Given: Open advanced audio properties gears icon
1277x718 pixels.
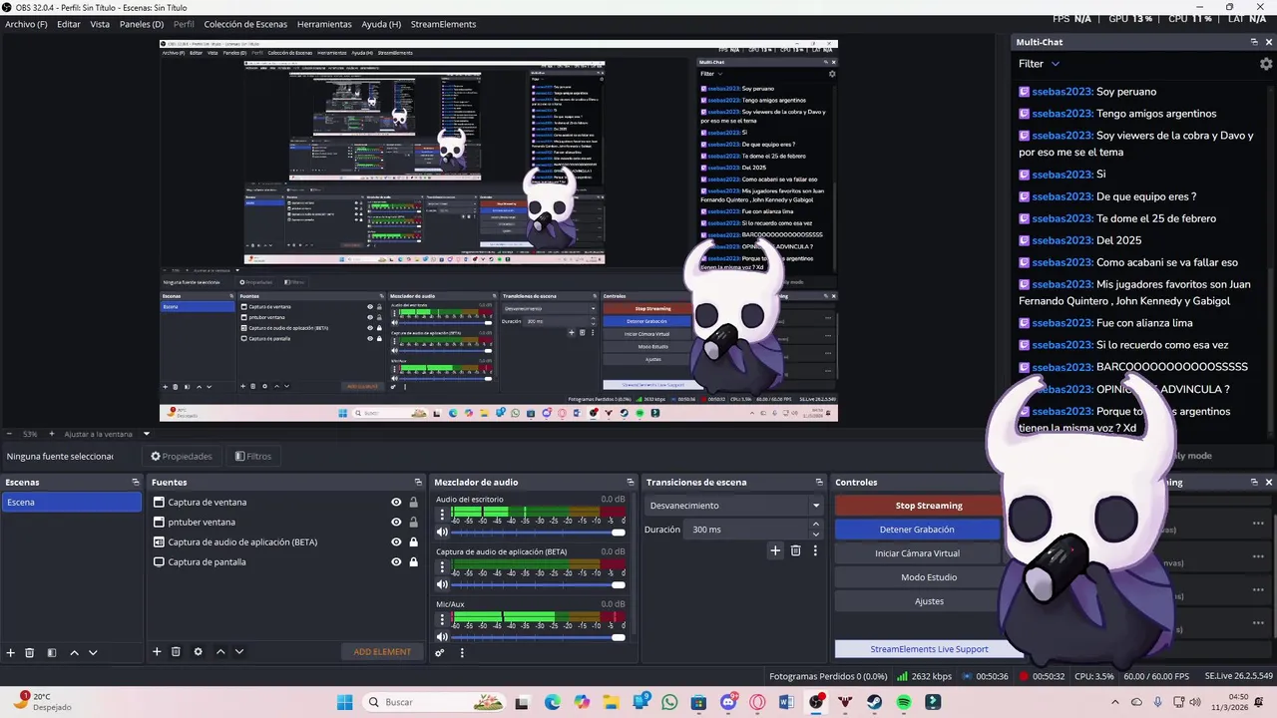Looking at the screenshot, I should [x=440, y=653].
